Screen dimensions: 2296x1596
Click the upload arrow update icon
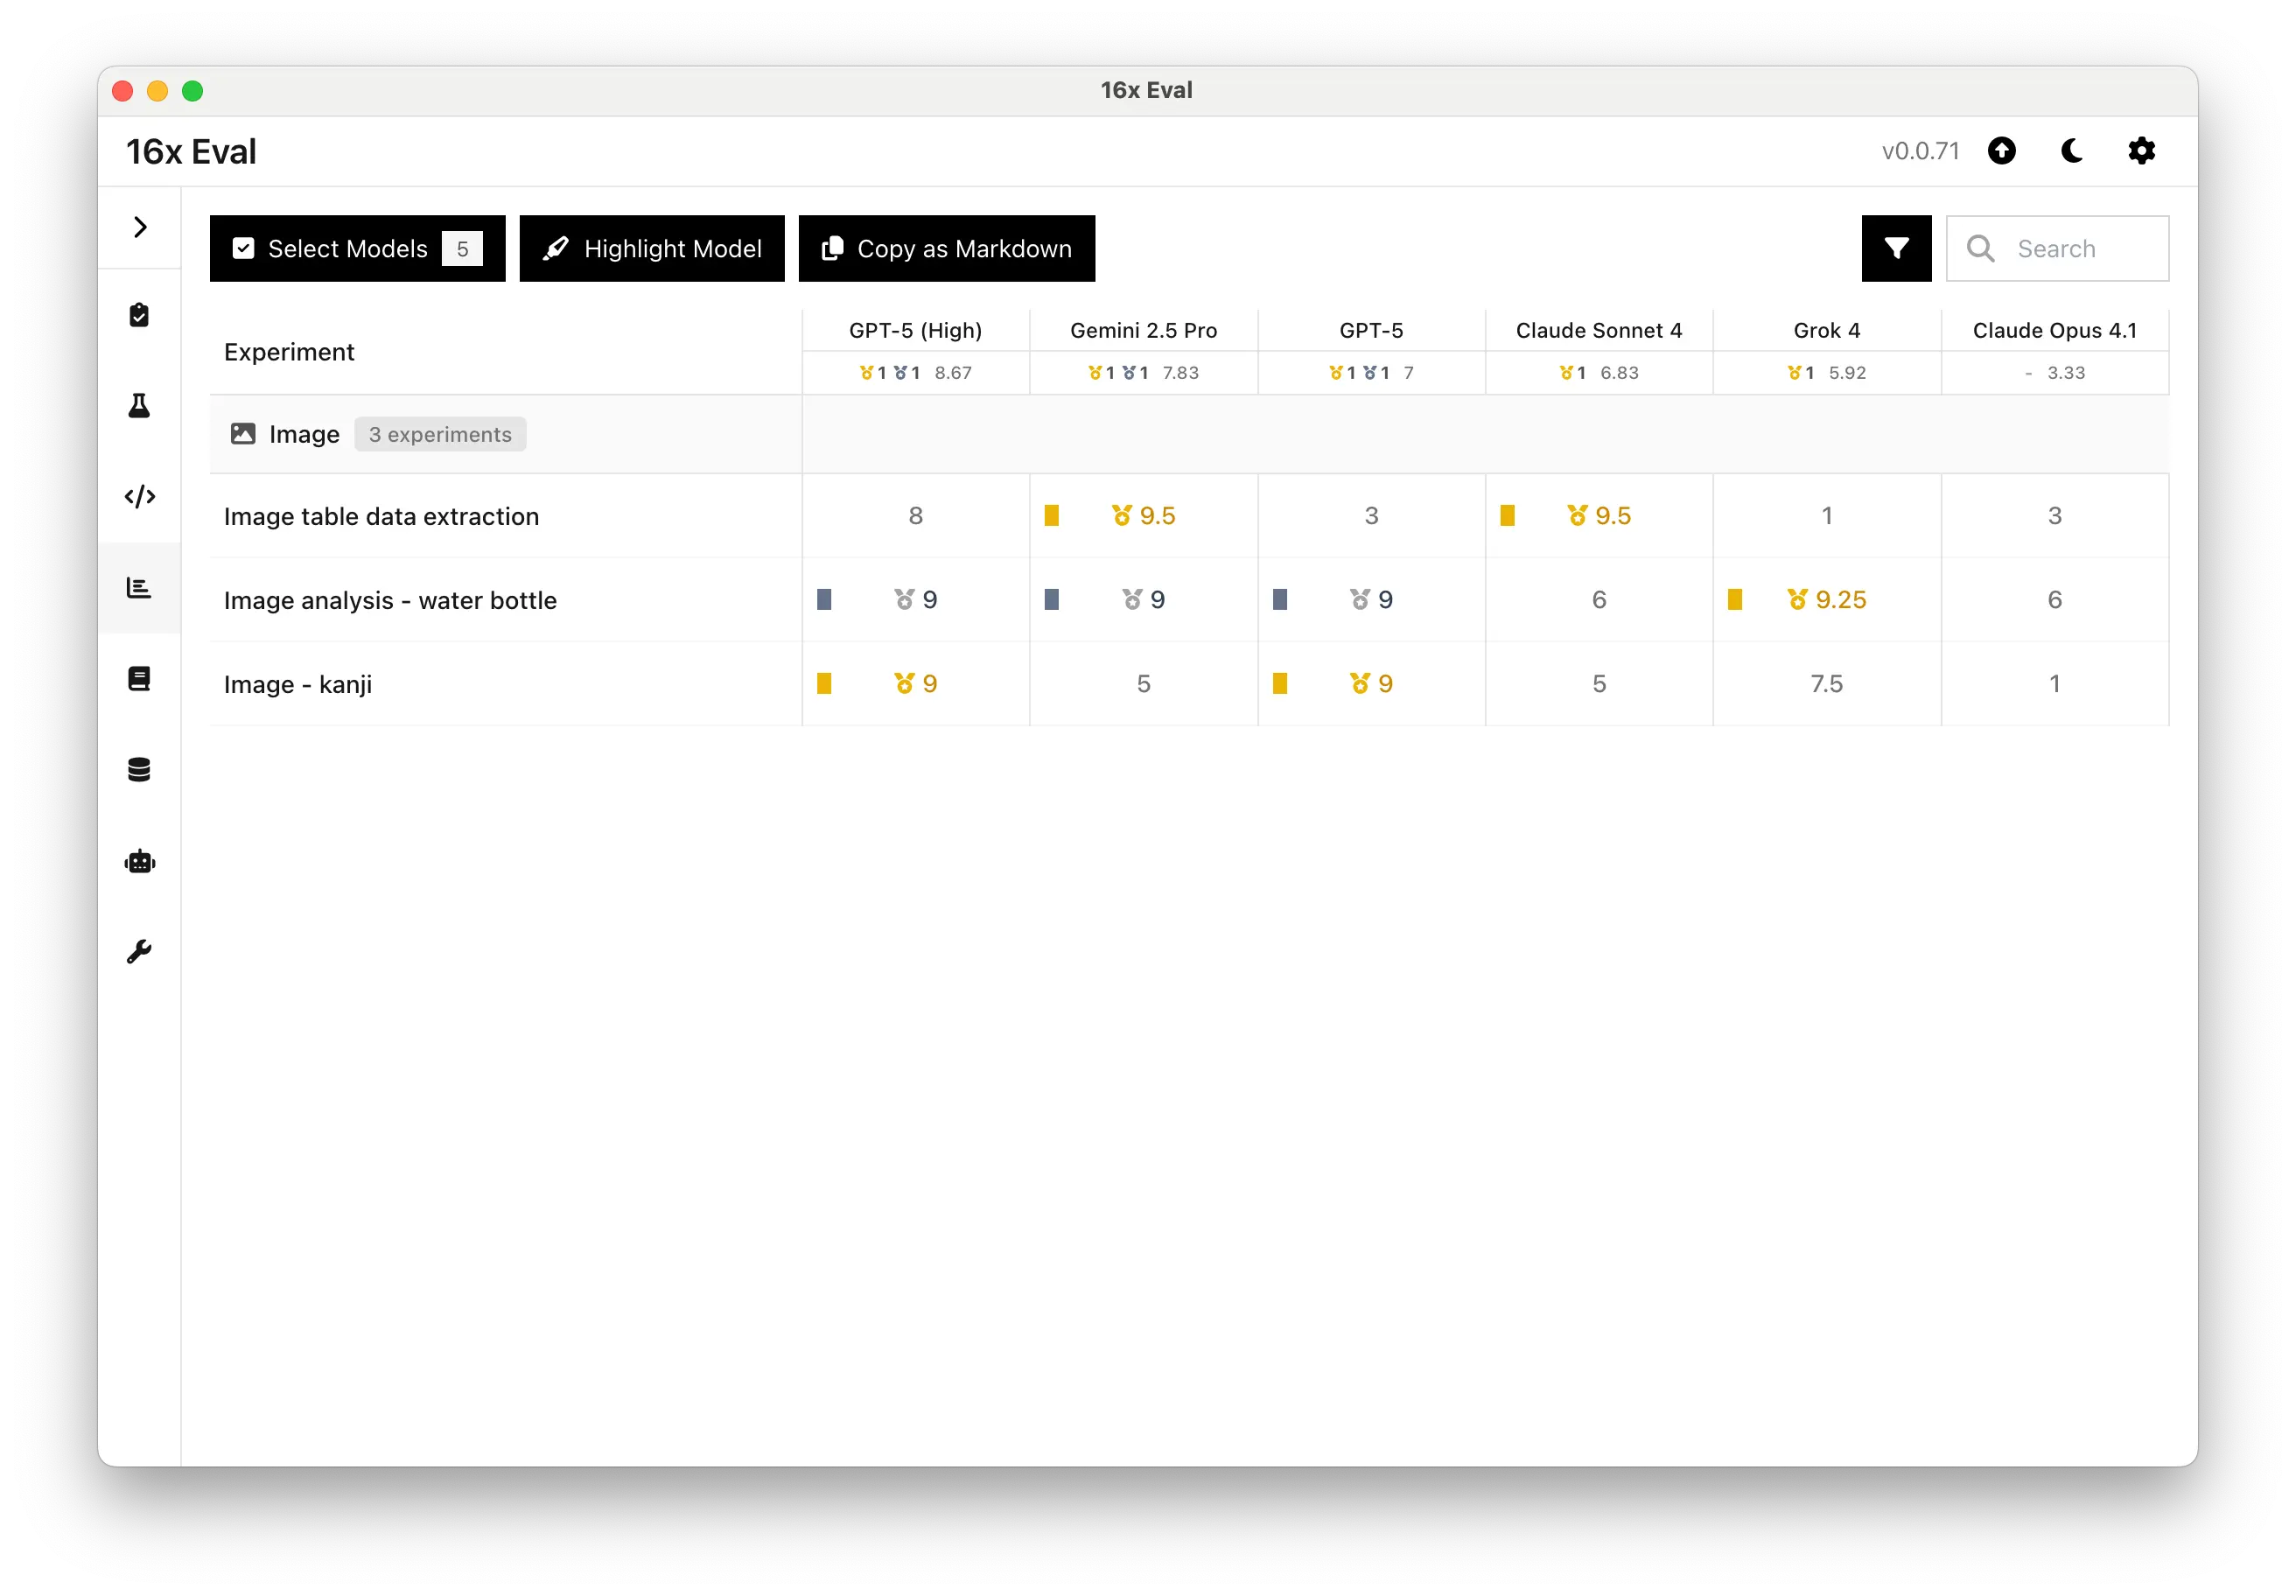pyautogui.click(x=2001, y=151)
